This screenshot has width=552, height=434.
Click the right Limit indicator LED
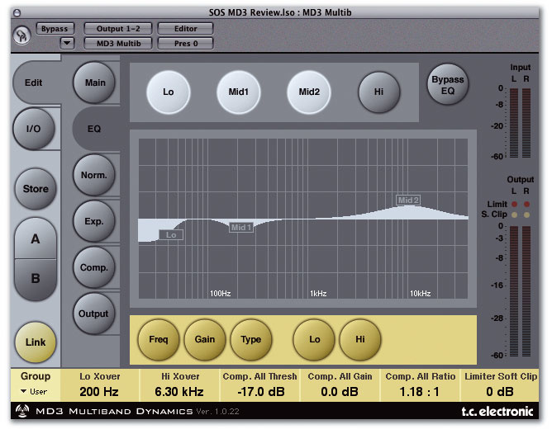coord(526,204)
